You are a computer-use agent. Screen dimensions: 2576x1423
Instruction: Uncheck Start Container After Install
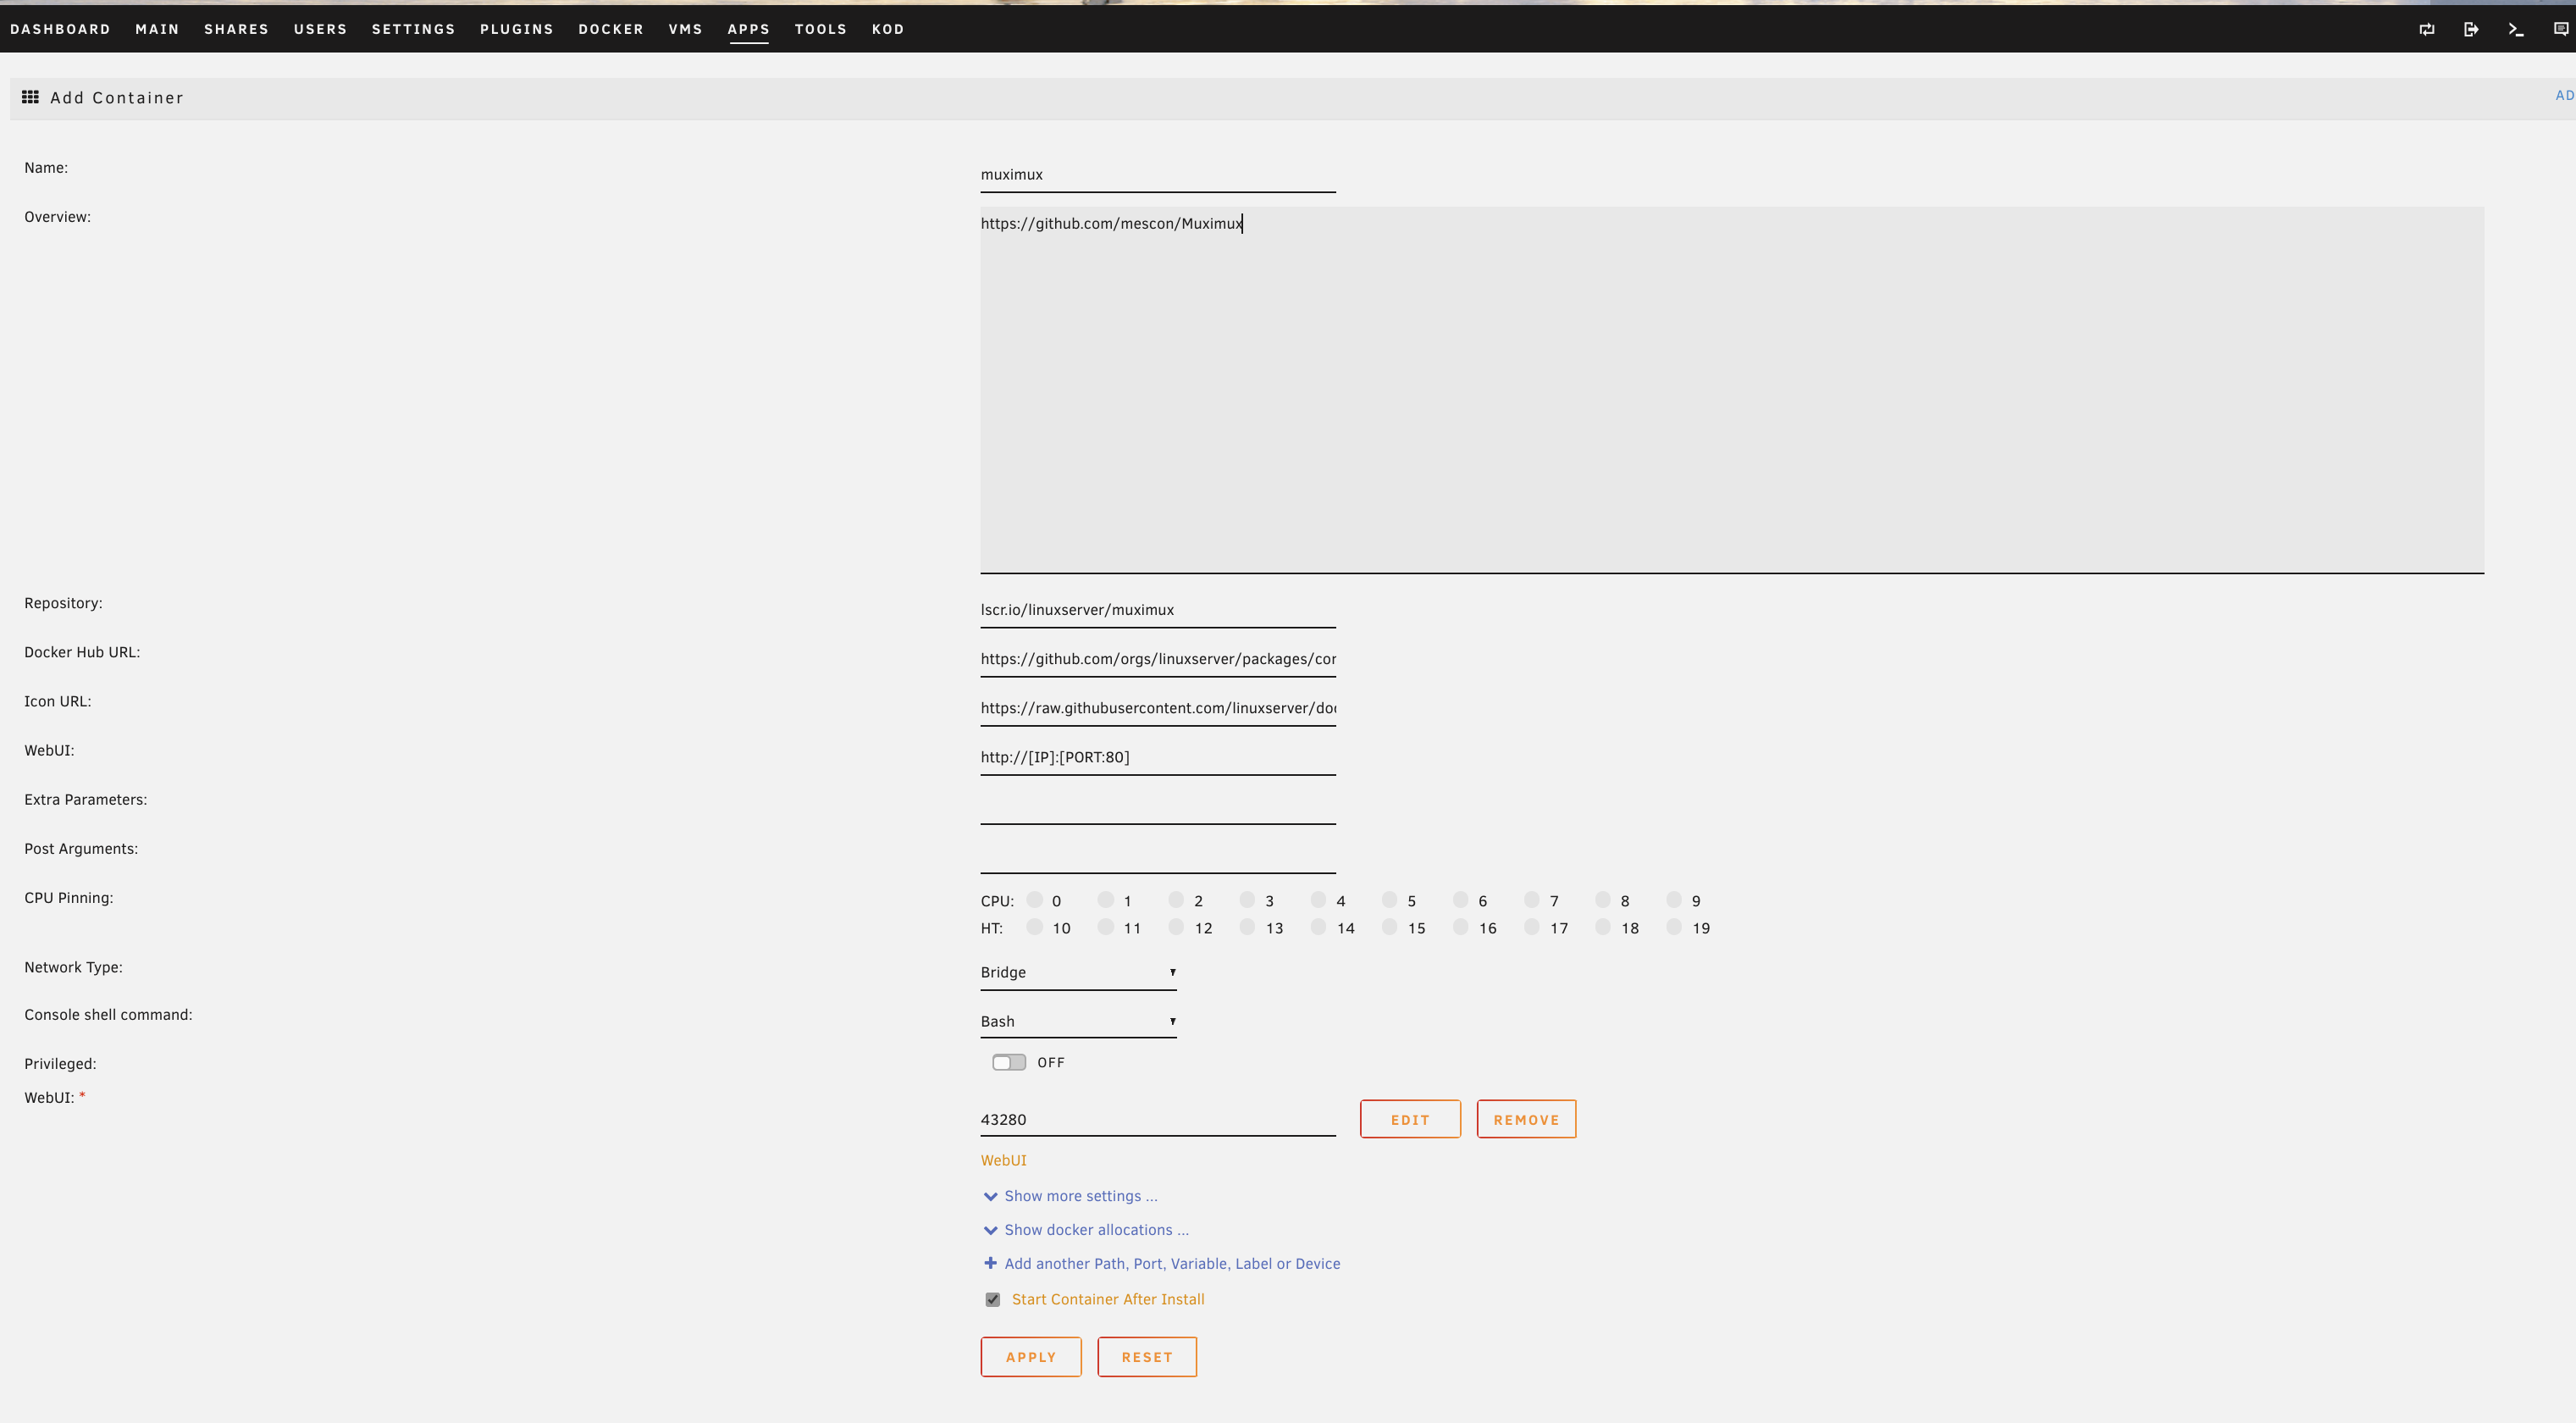992,1299
